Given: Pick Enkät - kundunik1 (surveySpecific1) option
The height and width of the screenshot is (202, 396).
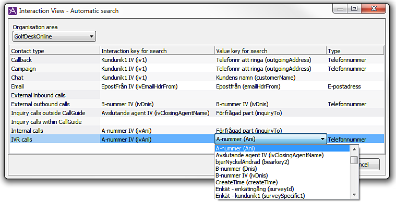Looking at the screenshot, I should (x=260, y=196).
